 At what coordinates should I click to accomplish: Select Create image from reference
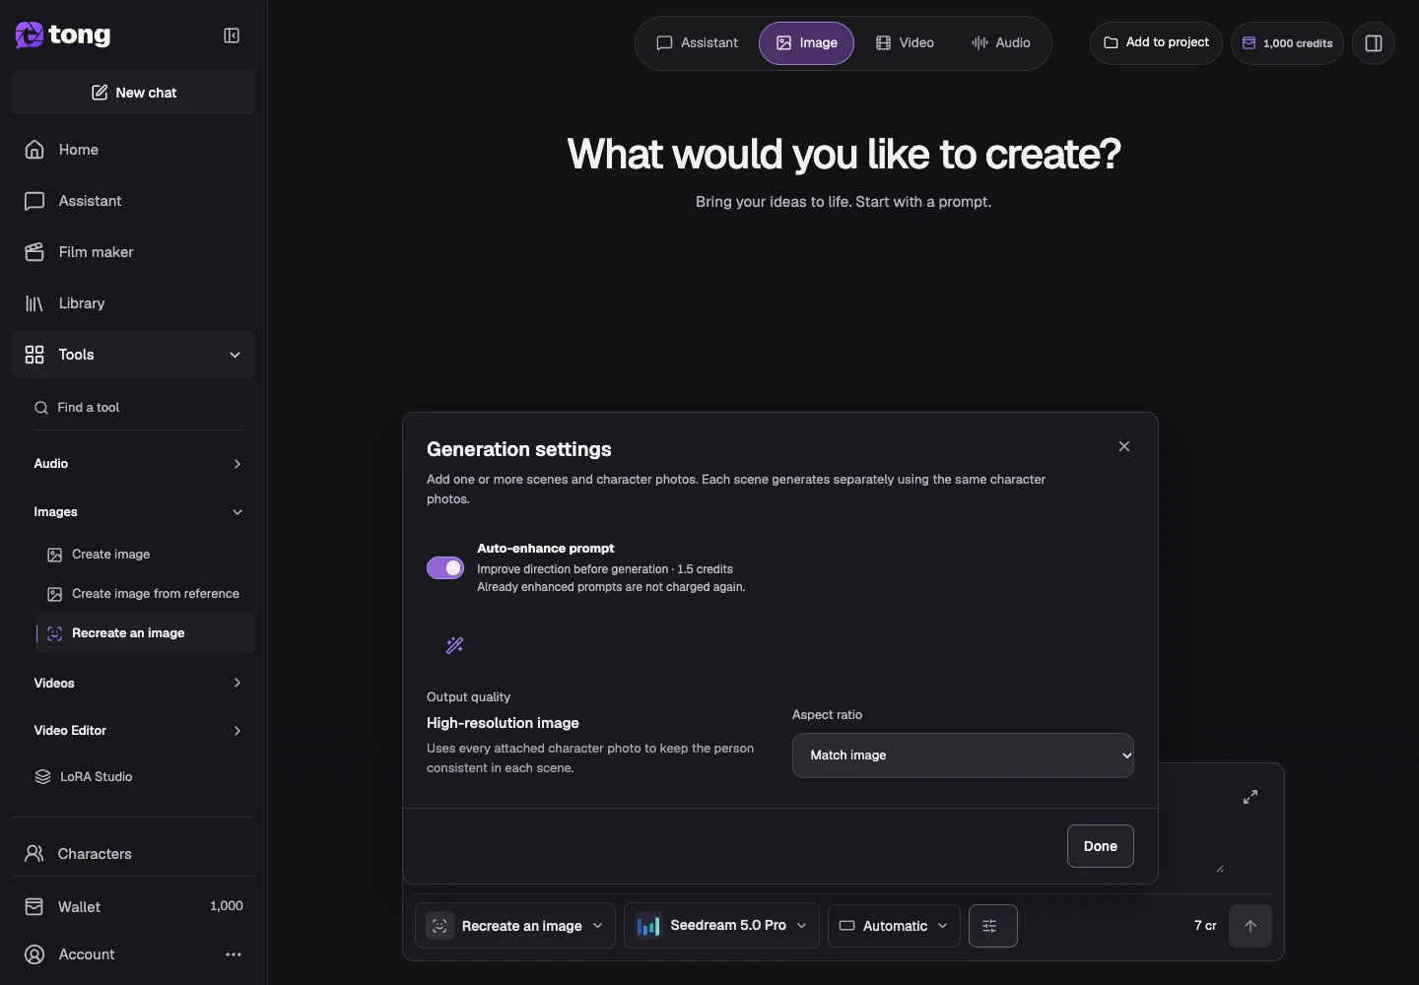point(145,594)
